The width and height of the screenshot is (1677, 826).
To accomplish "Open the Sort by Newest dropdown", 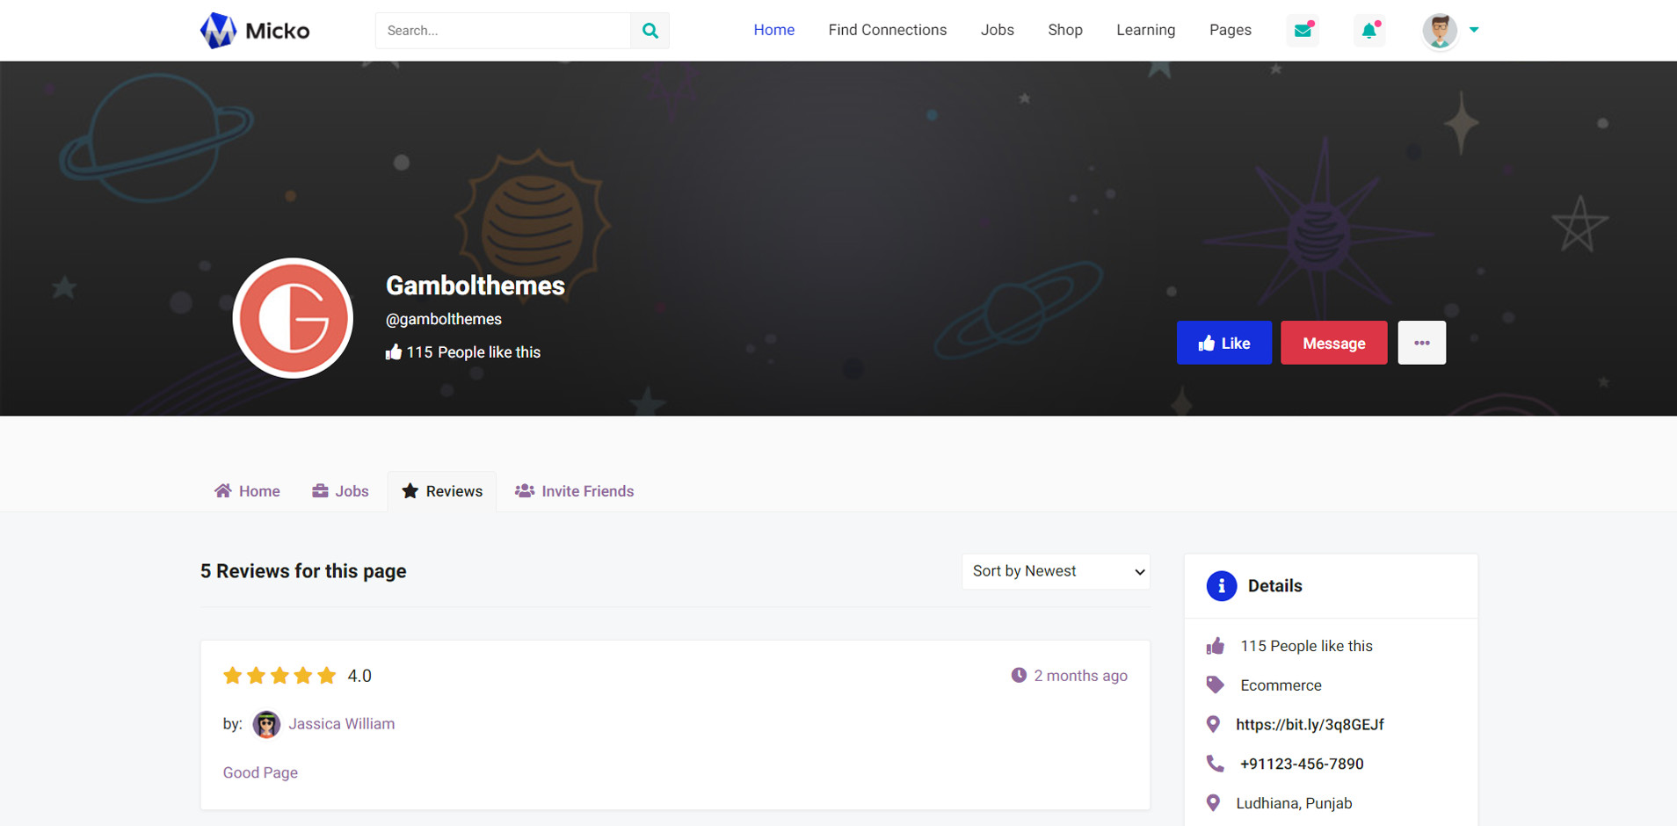I will point(1056,571).
